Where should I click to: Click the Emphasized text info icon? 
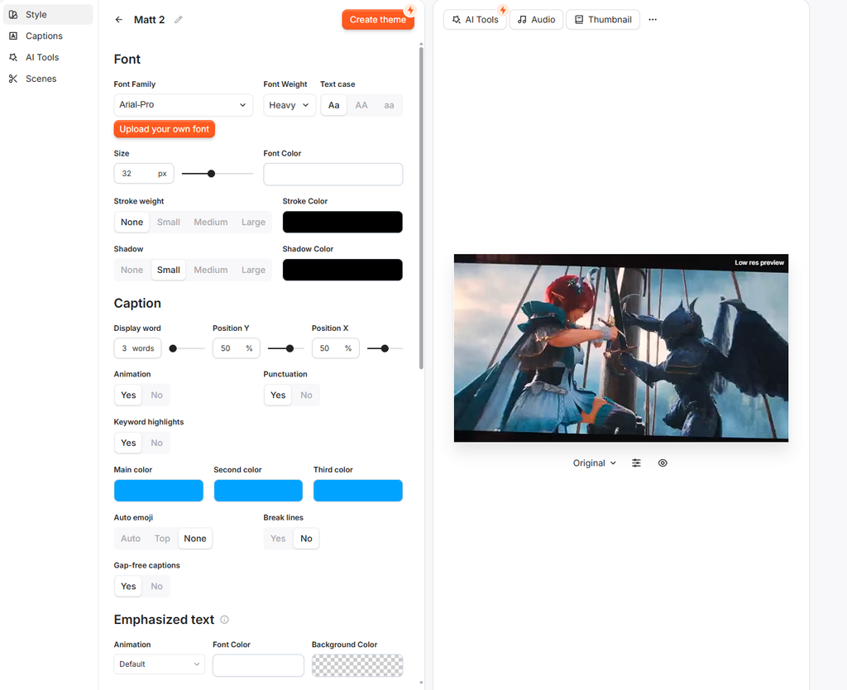225,620
